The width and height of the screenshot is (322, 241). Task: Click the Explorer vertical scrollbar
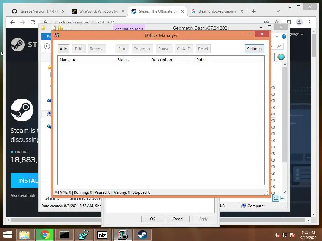tap(285, 114)
